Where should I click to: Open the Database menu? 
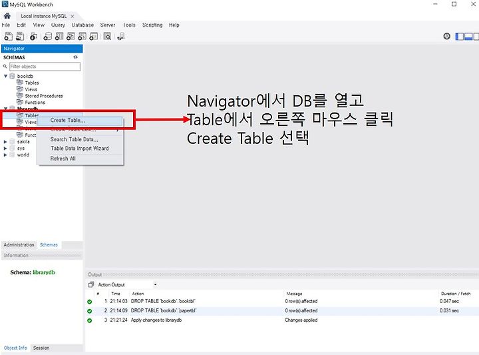(82, 25)
